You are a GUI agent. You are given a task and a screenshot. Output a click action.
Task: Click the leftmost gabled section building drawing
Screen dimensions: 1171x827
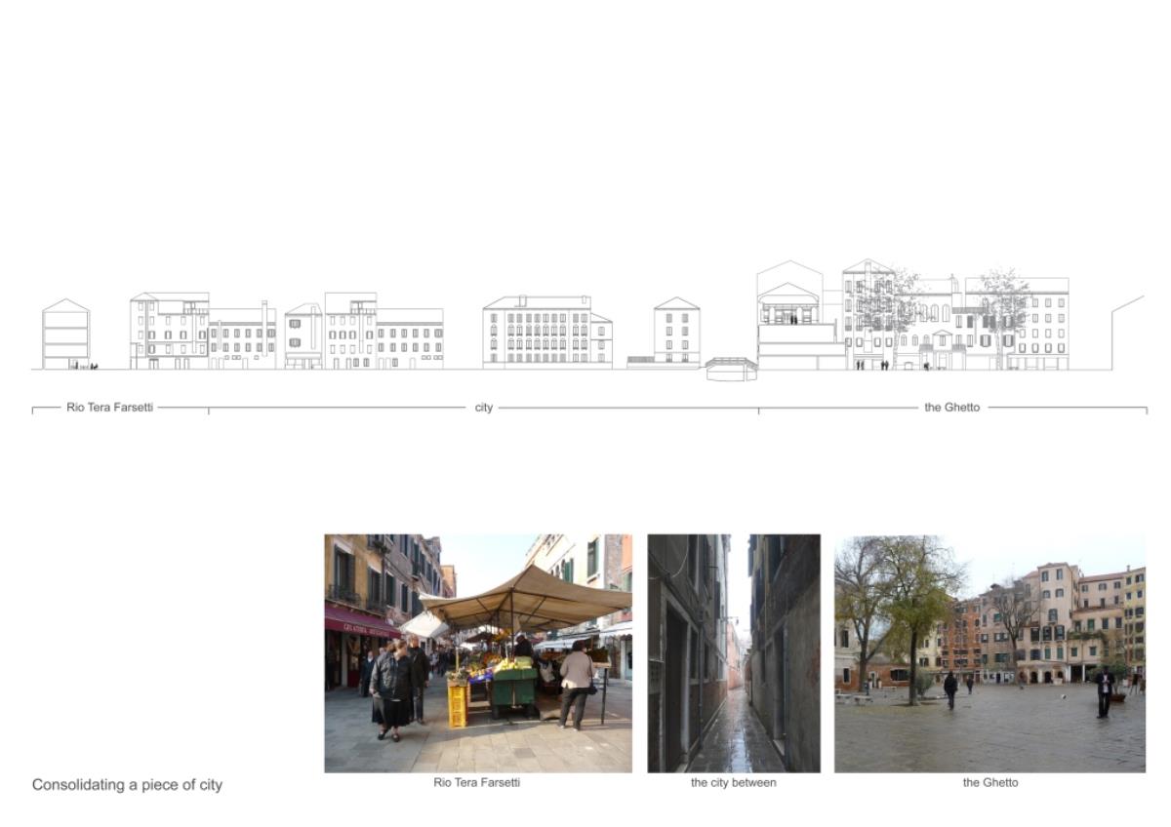tap(65, 335)
